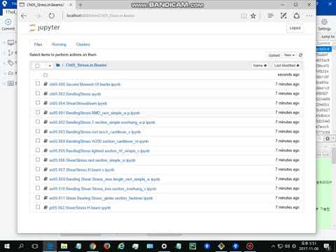
Task: Open the selection dropdown arrow beside select-all
Action: click(50, 66)
